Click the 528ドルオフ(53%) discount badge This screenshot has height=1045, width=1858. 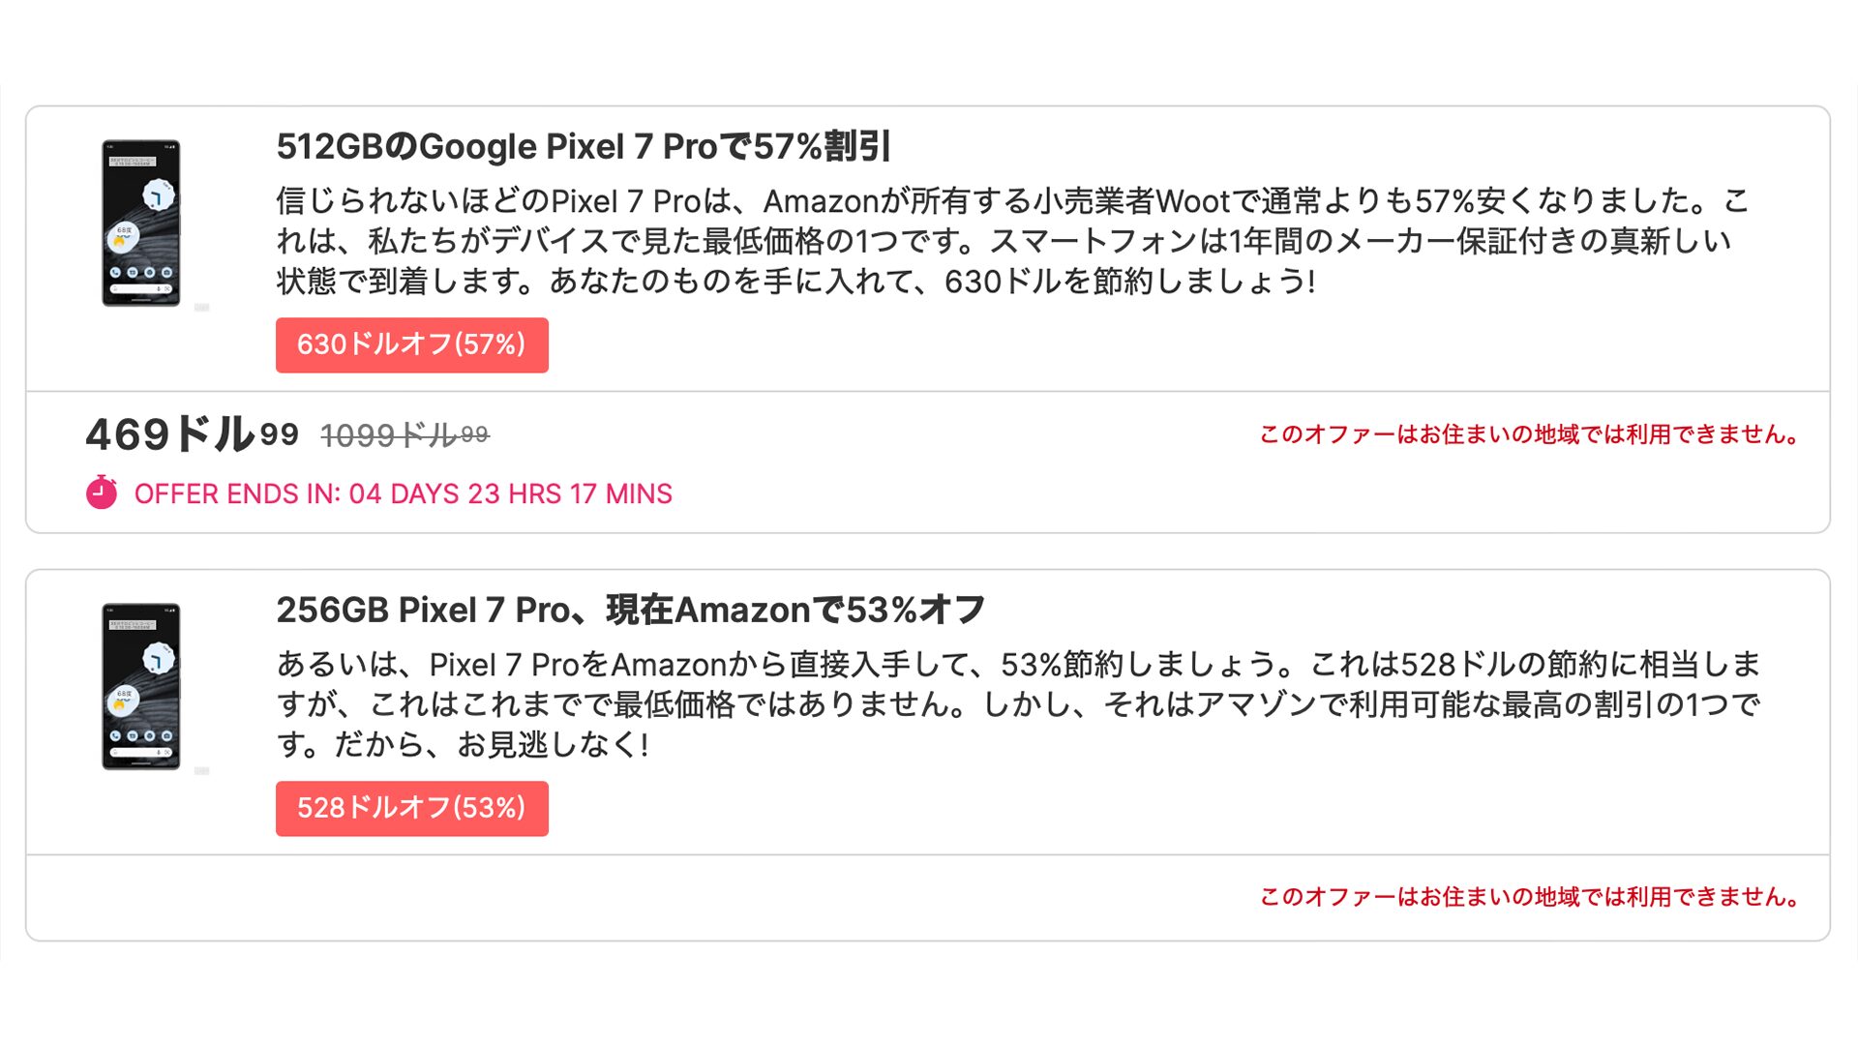(411, 809)
